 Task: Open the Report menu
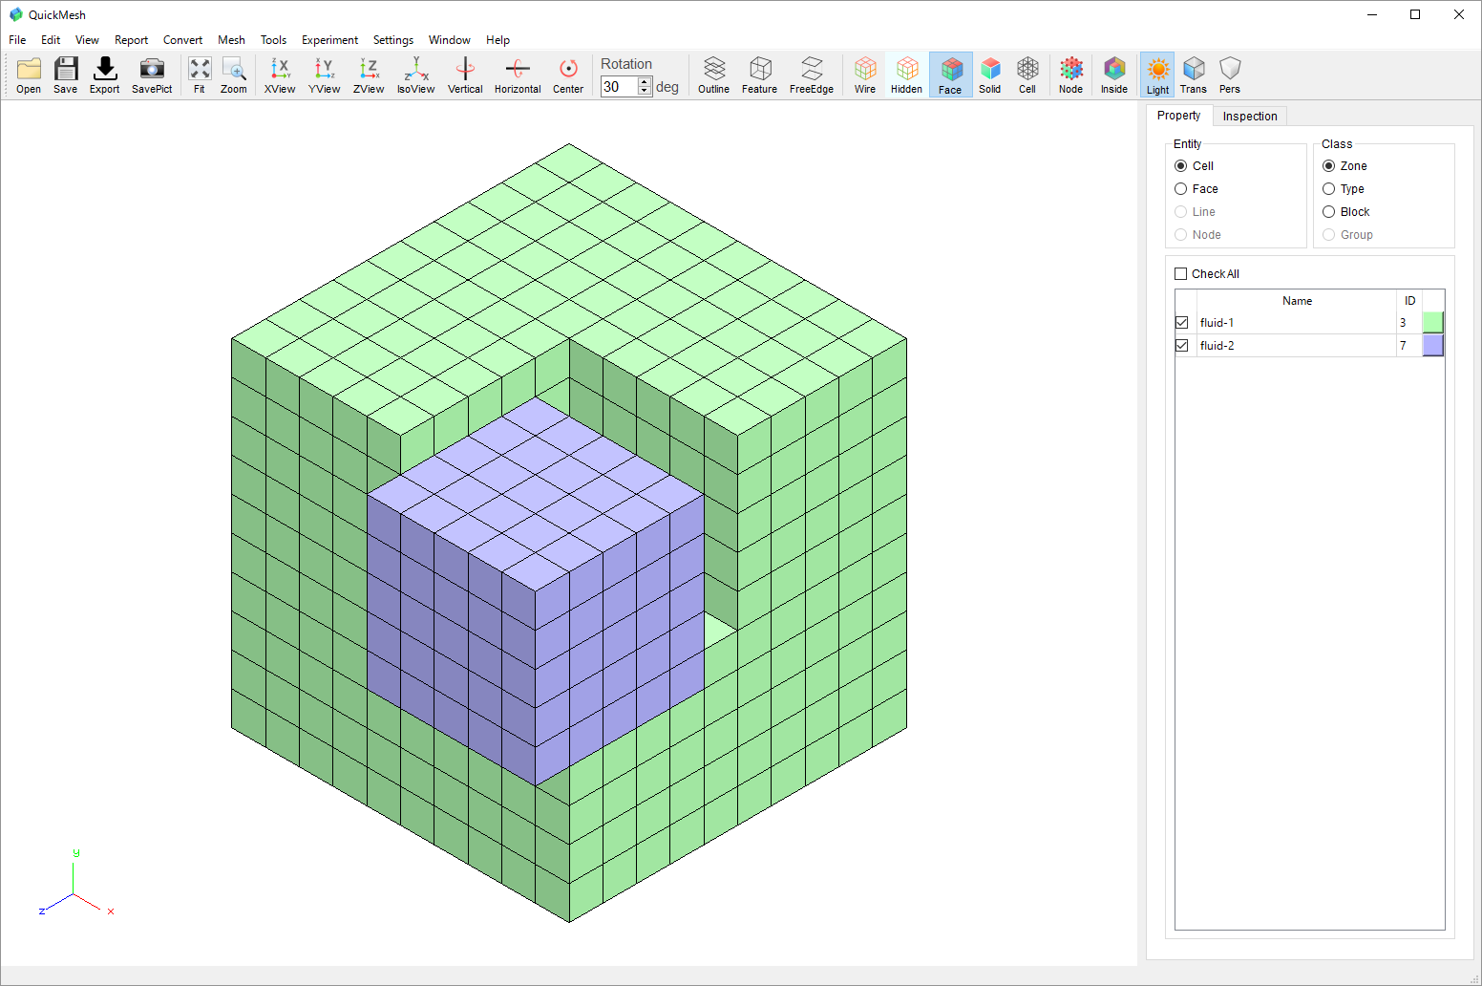pyautogui.click(x=131, y=40)
